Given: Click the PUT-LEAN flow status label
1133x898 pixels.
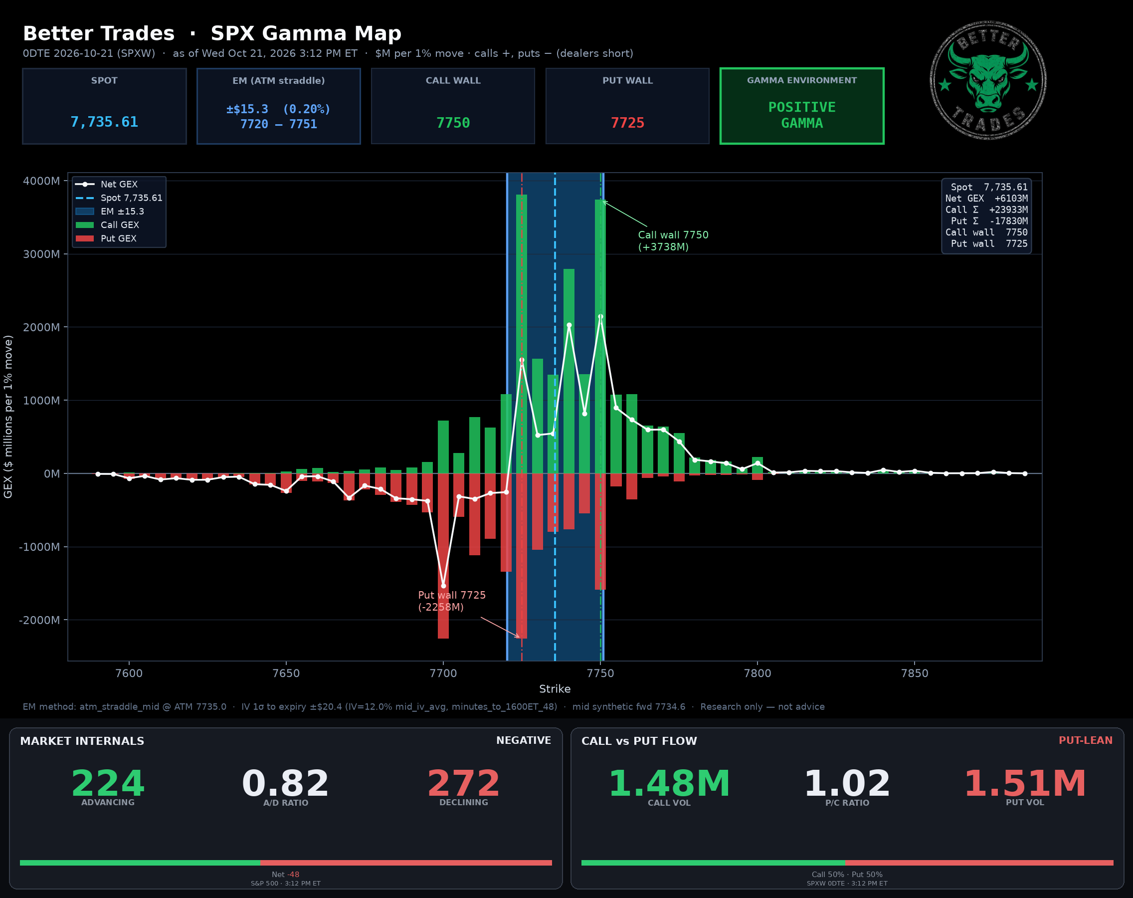Looking at the screenshot, I should point(1085,740).
